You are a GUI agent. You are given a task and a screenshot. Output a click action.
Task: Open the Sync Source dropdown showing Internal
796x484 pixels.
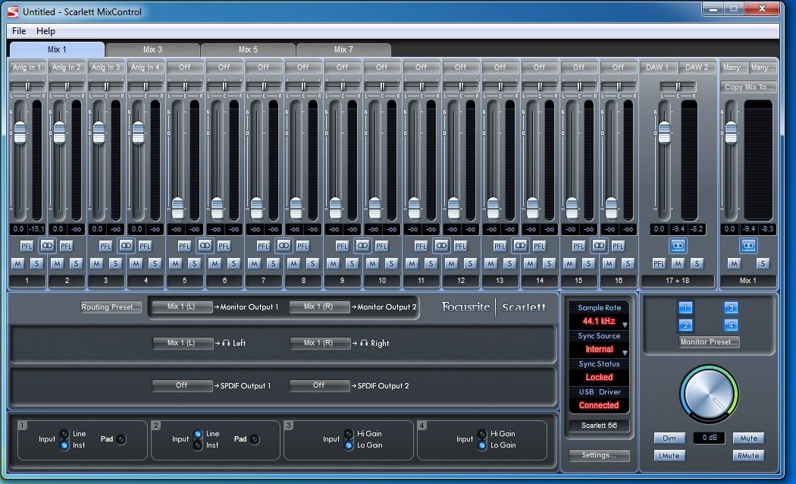(x=599, y=350)
